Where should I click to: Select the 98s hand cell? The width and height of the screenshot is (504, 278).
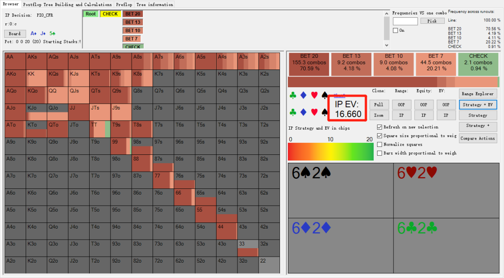(x=142, y=146)
